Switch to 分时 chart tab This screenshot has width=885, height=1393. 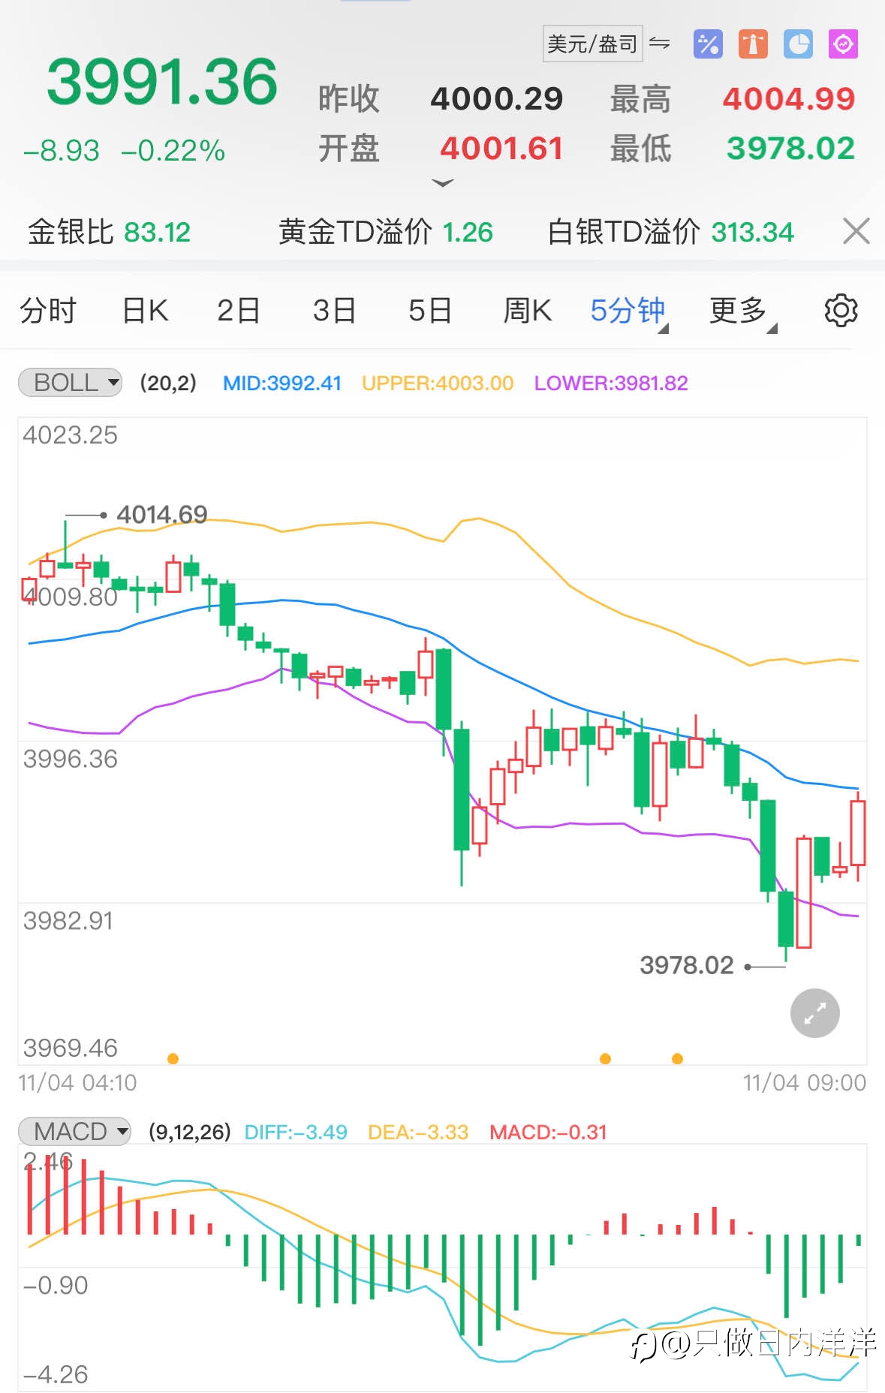click(x=48, y=311)
